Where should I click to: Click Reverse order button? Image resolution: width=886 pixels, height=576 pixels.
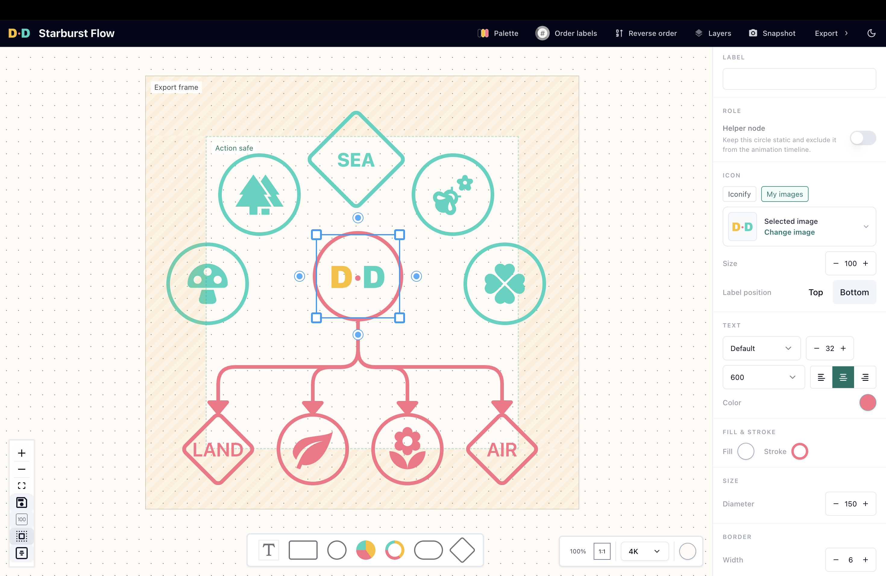coord(646,33)
